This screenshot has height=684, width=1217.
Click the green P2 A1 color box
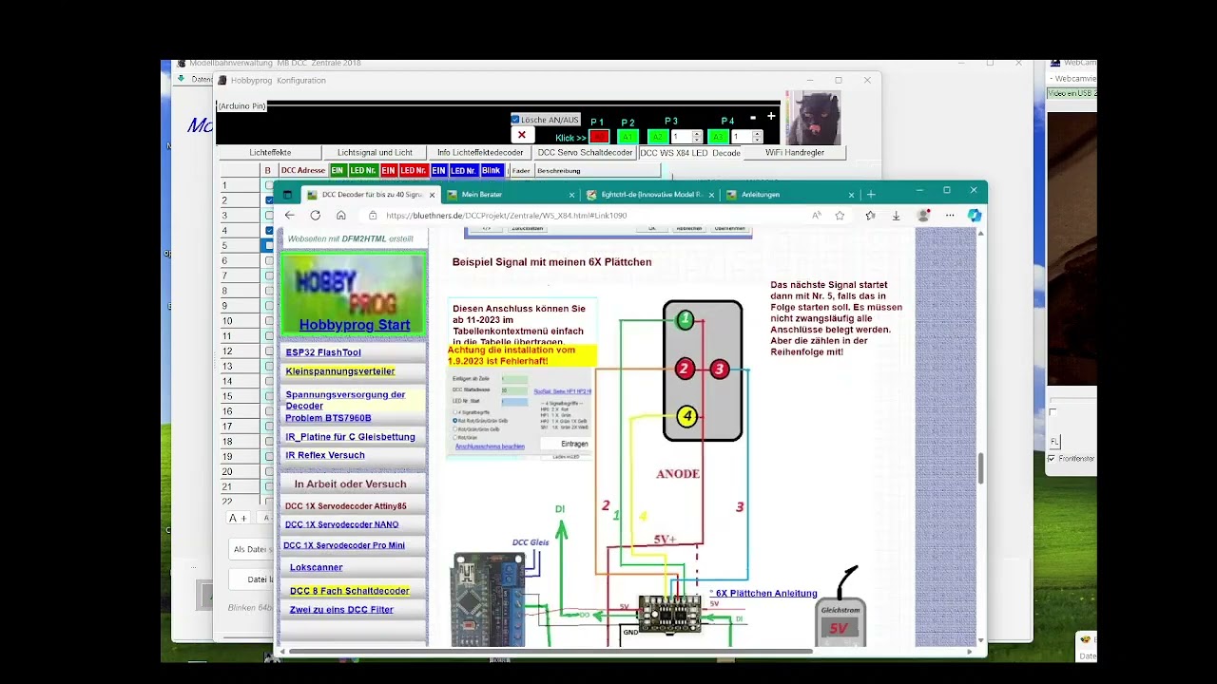(x=628, y=137)
